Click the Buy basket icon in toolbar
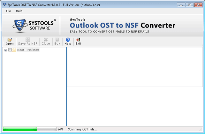Image resolution: width=205 pixels, height=134 pixels. coord(57,41)
